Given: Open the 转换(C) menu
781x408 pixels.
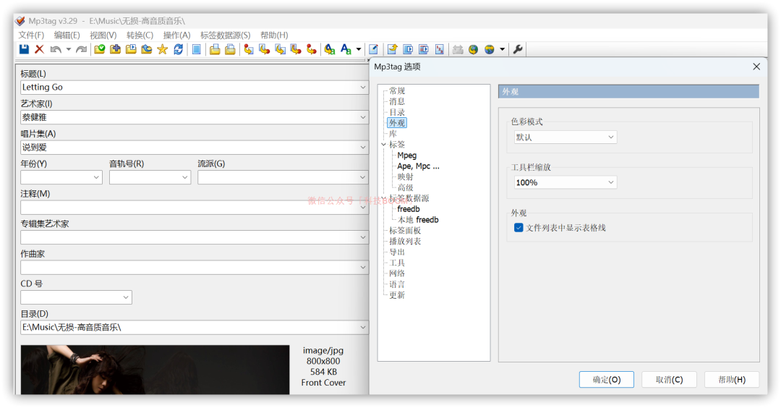Looking at the screenshot, I should (x=140, y=35).
